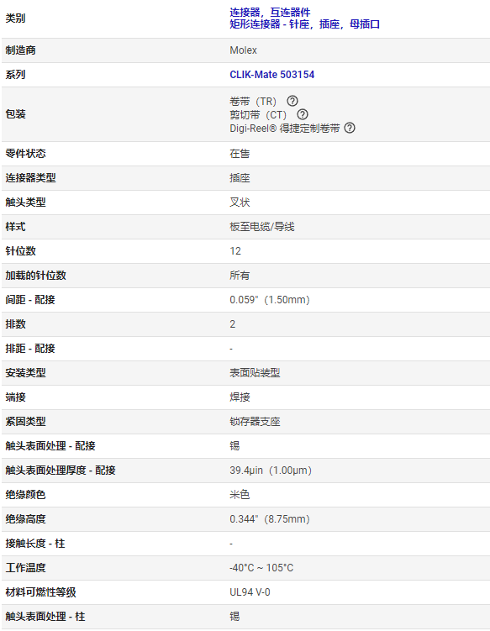Click the 样式 value 板至电缆/导线

coord(261,227)
